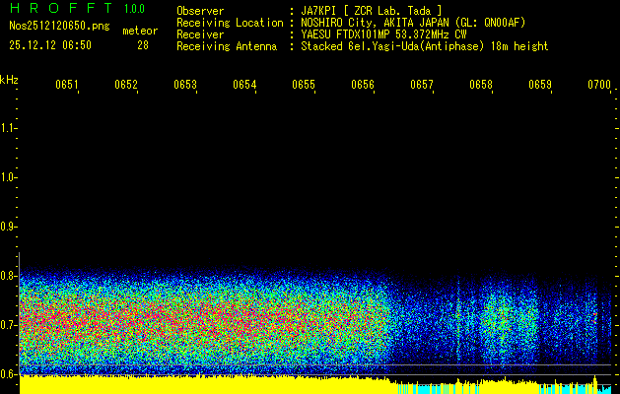Image resolution: width=620 pixels, height=394 pixels.
Task: Select the 0652 time tick label
Action: point(126,86)
